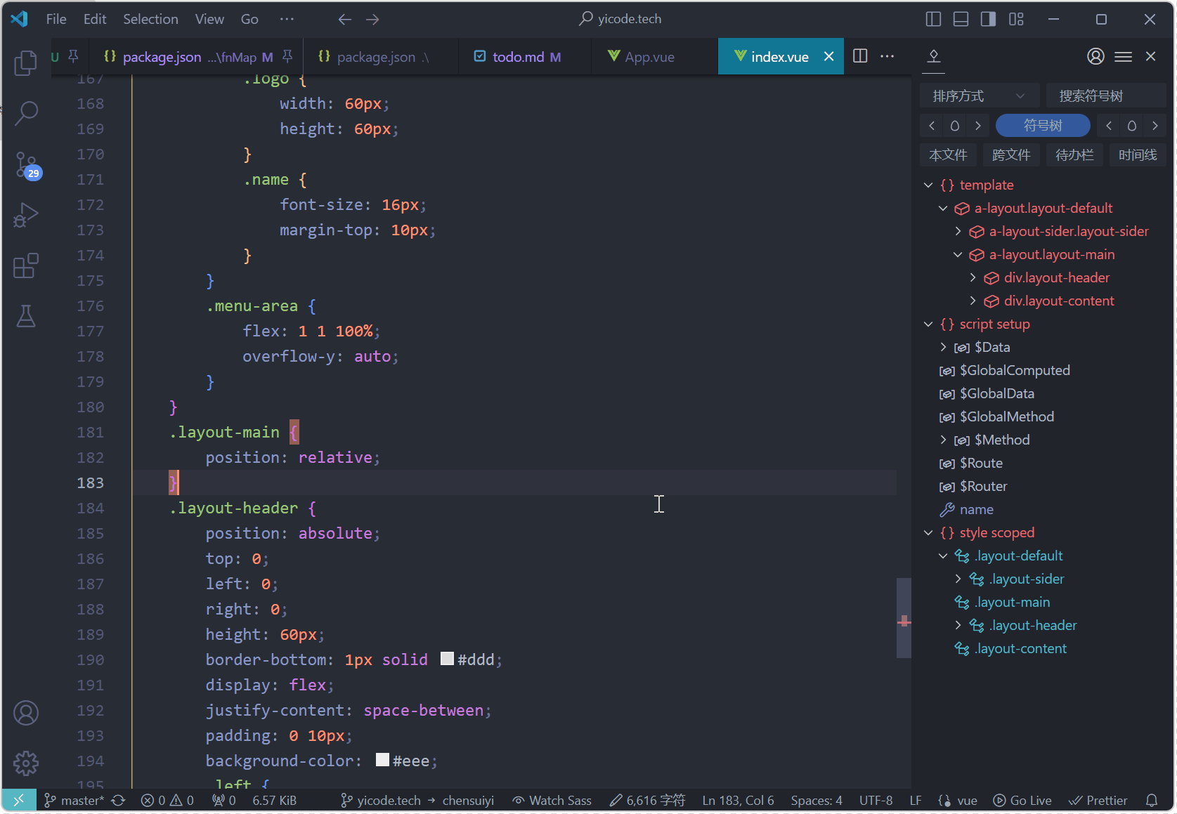The height and width of the screenshot is (814, 1177).
Task: Click the 搜索符号树 search field
Action: pos(1106,96)
